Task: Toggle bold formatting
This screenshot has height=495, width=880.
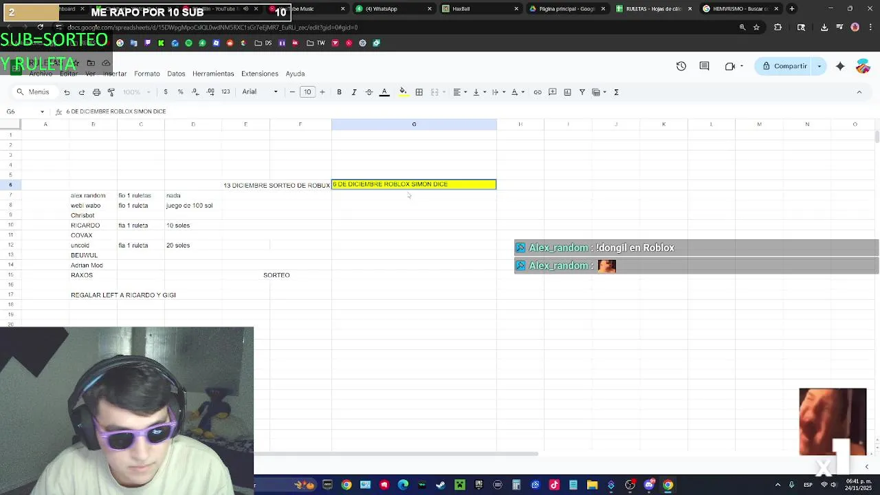Action: [339, 92]
